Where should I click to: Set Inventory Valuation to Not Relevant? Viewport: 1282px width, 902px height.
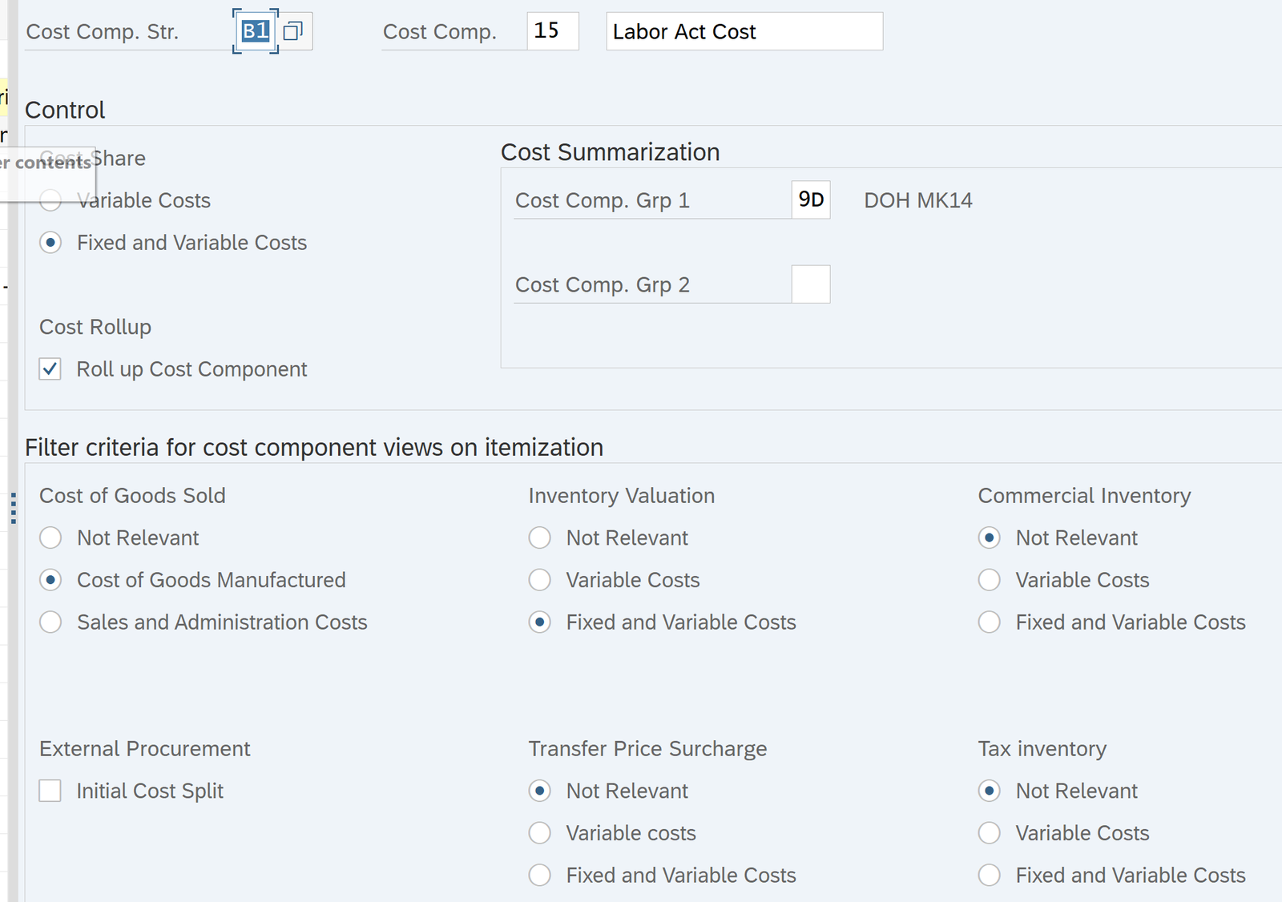pos(540,538)
